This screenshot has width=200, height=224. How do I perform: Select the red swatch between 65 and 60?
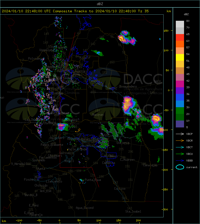click(180, 38)
